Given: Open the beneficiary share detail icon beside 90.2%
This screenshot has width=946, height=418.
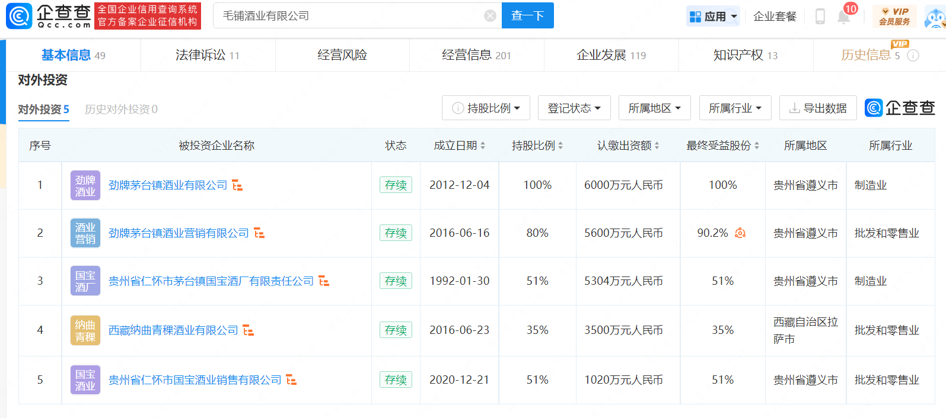Looking at the screenshot, I should click(x=740, y=233).
